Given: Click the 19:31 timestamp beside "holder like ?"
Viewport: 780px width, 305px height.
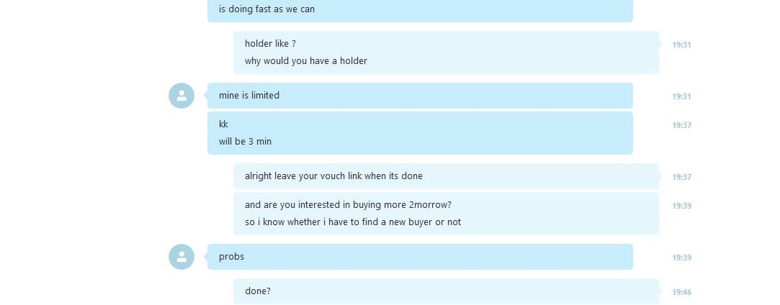Looking at the screenshot, I should tap(681, 45).
